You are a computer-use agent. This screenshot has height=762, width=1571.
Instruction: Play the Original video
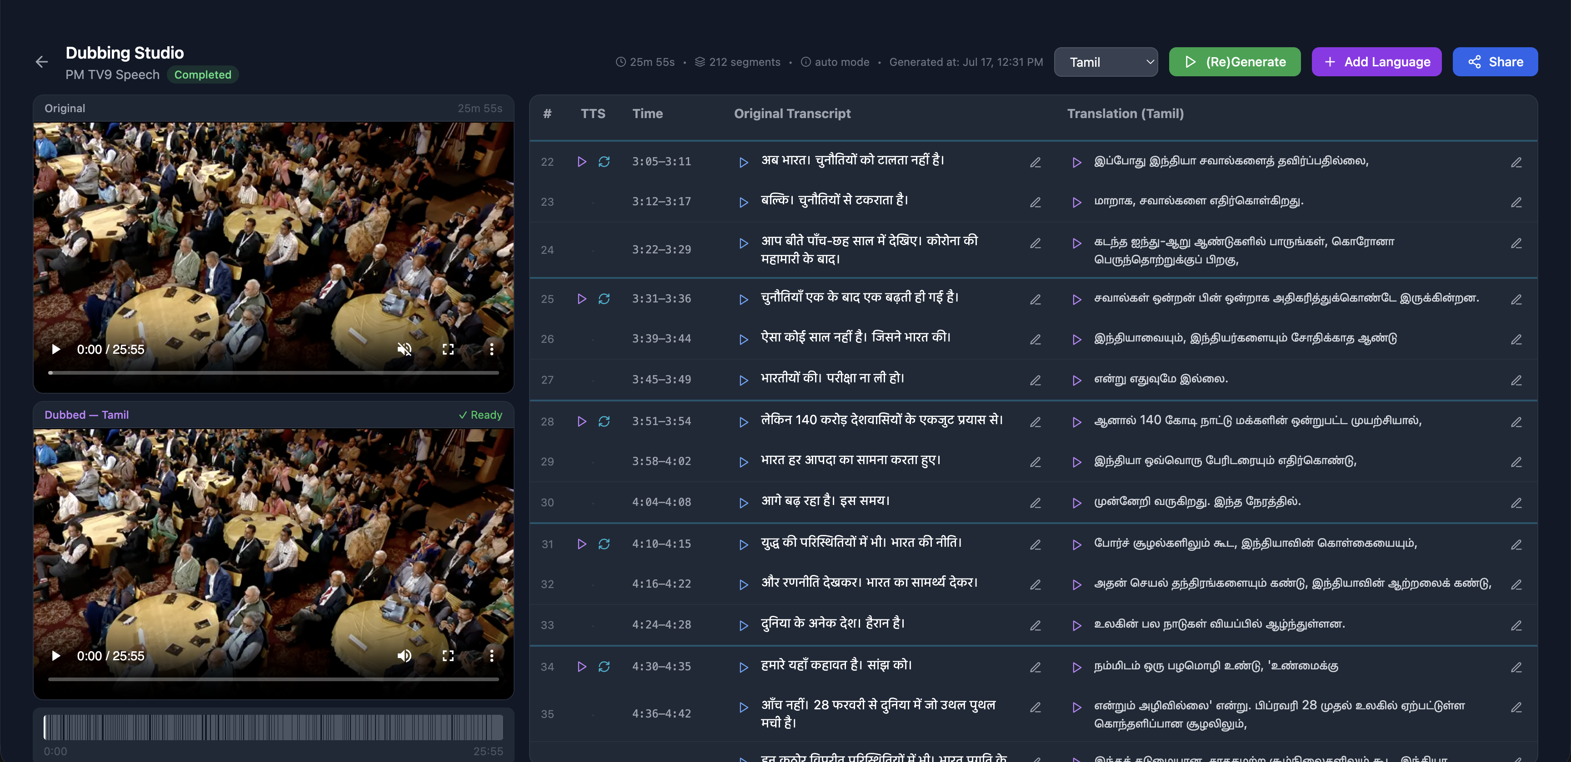56,349
